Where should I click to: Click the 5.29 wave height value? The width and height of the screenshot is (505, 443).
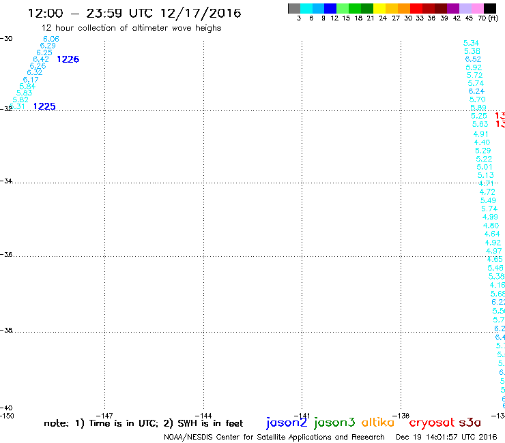click(482, 151)
